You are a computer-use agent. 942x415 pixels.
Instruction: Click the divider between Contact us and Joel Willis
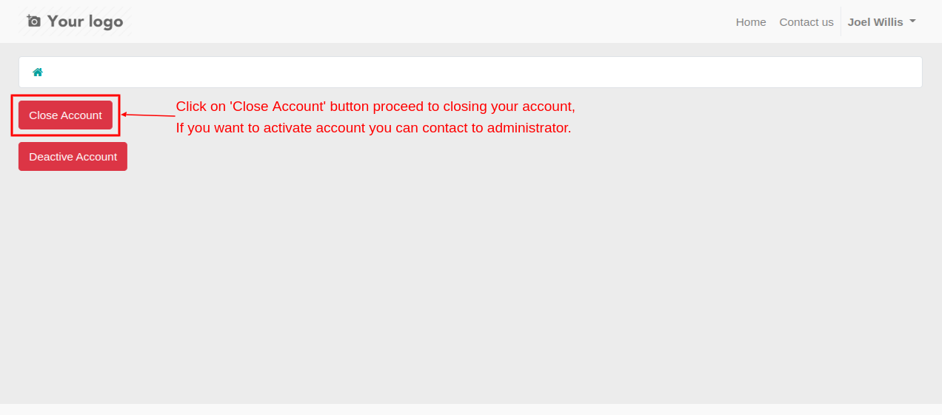pyautogui.click(x=841, y=21)
